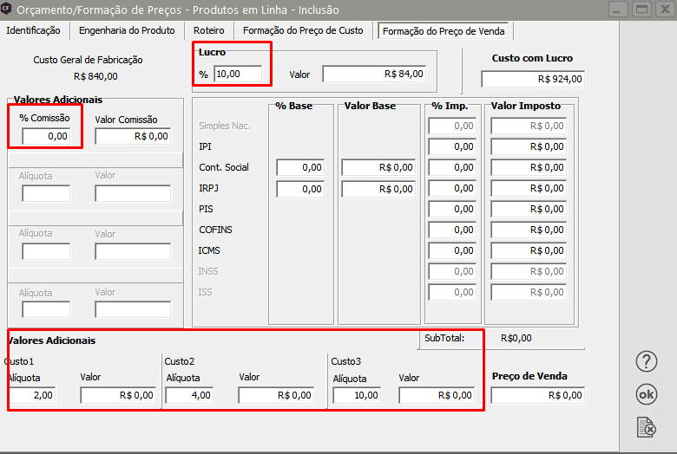The height and width of the screenshot is (454, 677).
Task: Focus the % Comissão input field
Action: click(46, 136)
